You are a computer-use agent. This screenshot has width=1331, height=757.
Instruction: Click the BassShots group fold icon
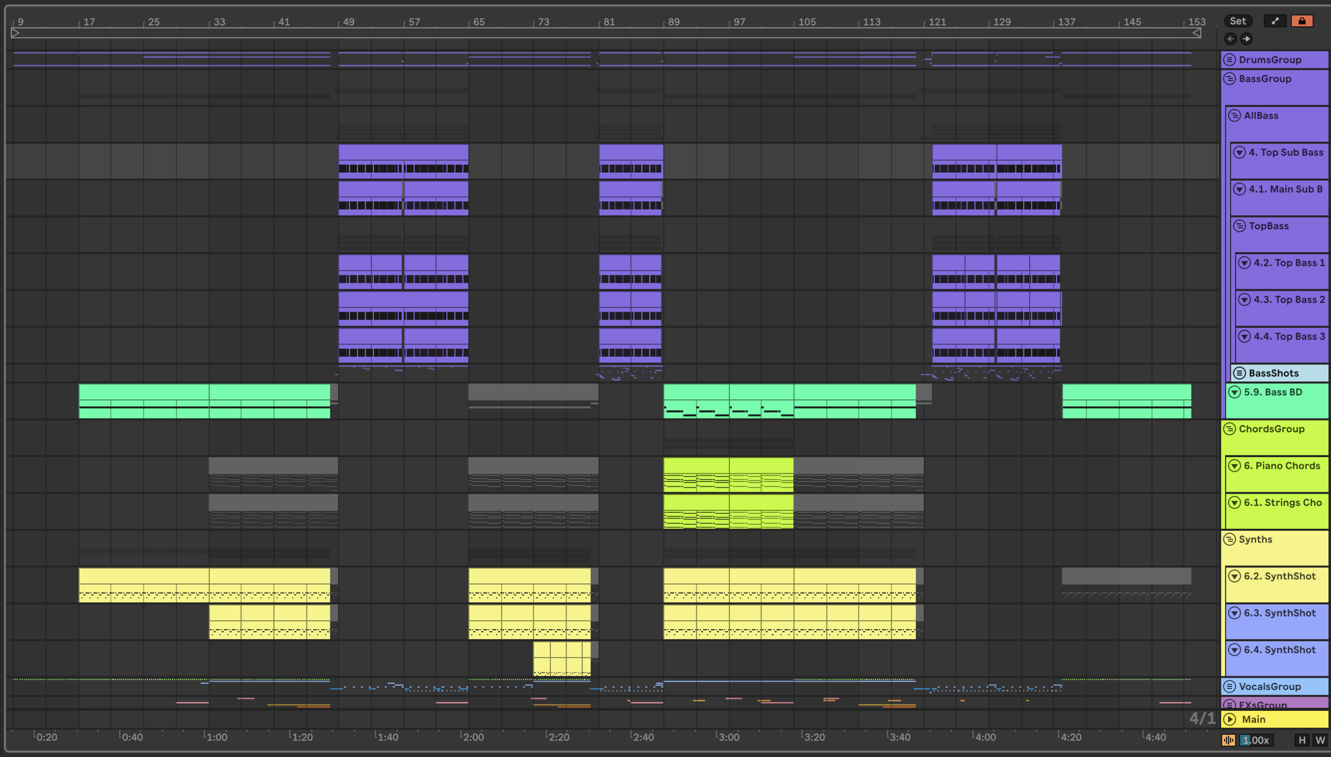1240,373
